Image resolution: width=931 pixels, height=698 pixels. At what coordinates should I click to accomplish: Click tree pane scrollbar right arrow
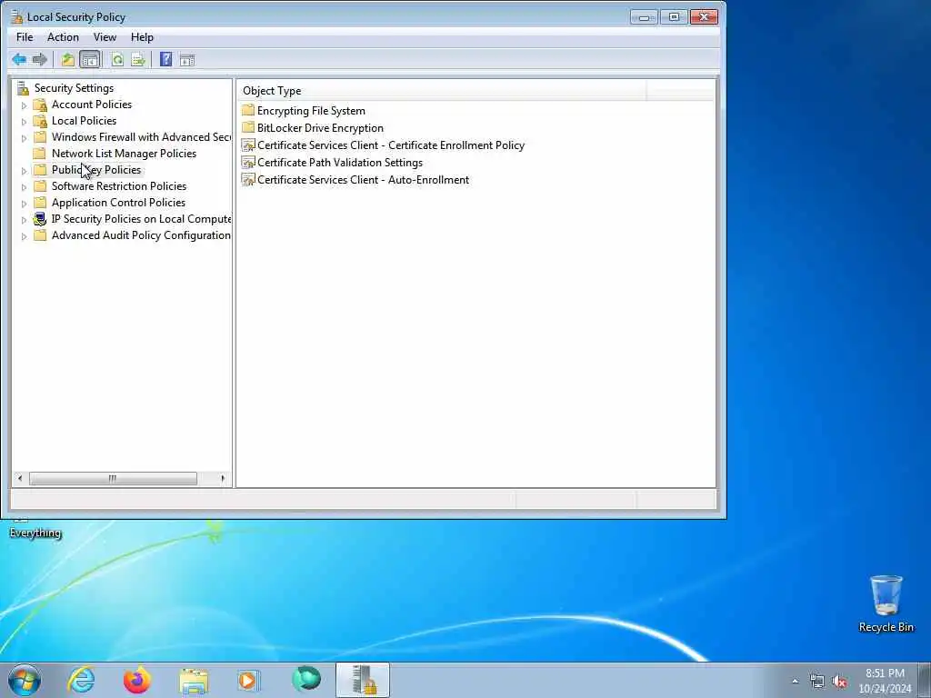pos(223,478)
